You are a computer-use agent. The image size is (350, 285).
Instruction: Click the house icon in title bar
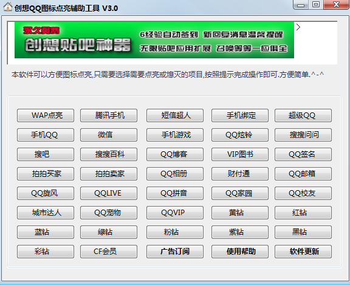7,7
